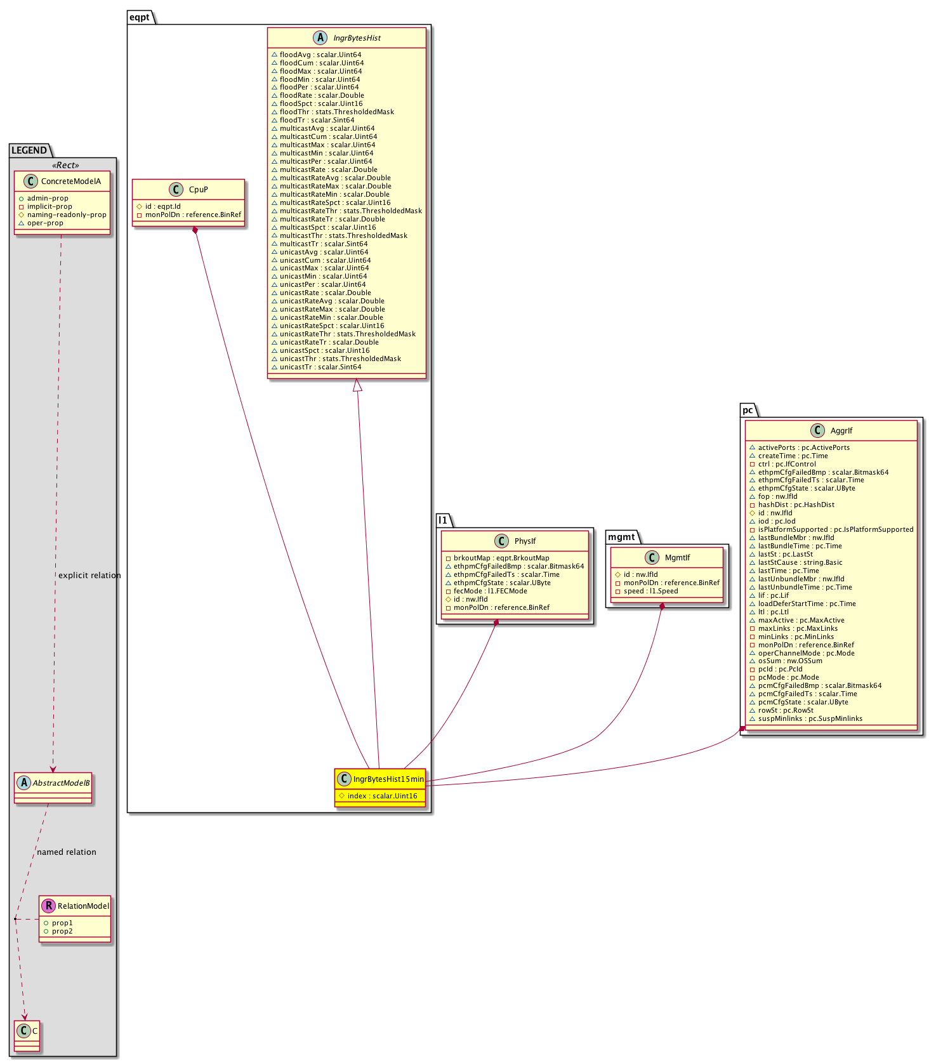Click the CpuP class circle icon
Image resolution: width=936 pixels, height=1063 pixels.
pyautogui.click(x=177, y=190)
